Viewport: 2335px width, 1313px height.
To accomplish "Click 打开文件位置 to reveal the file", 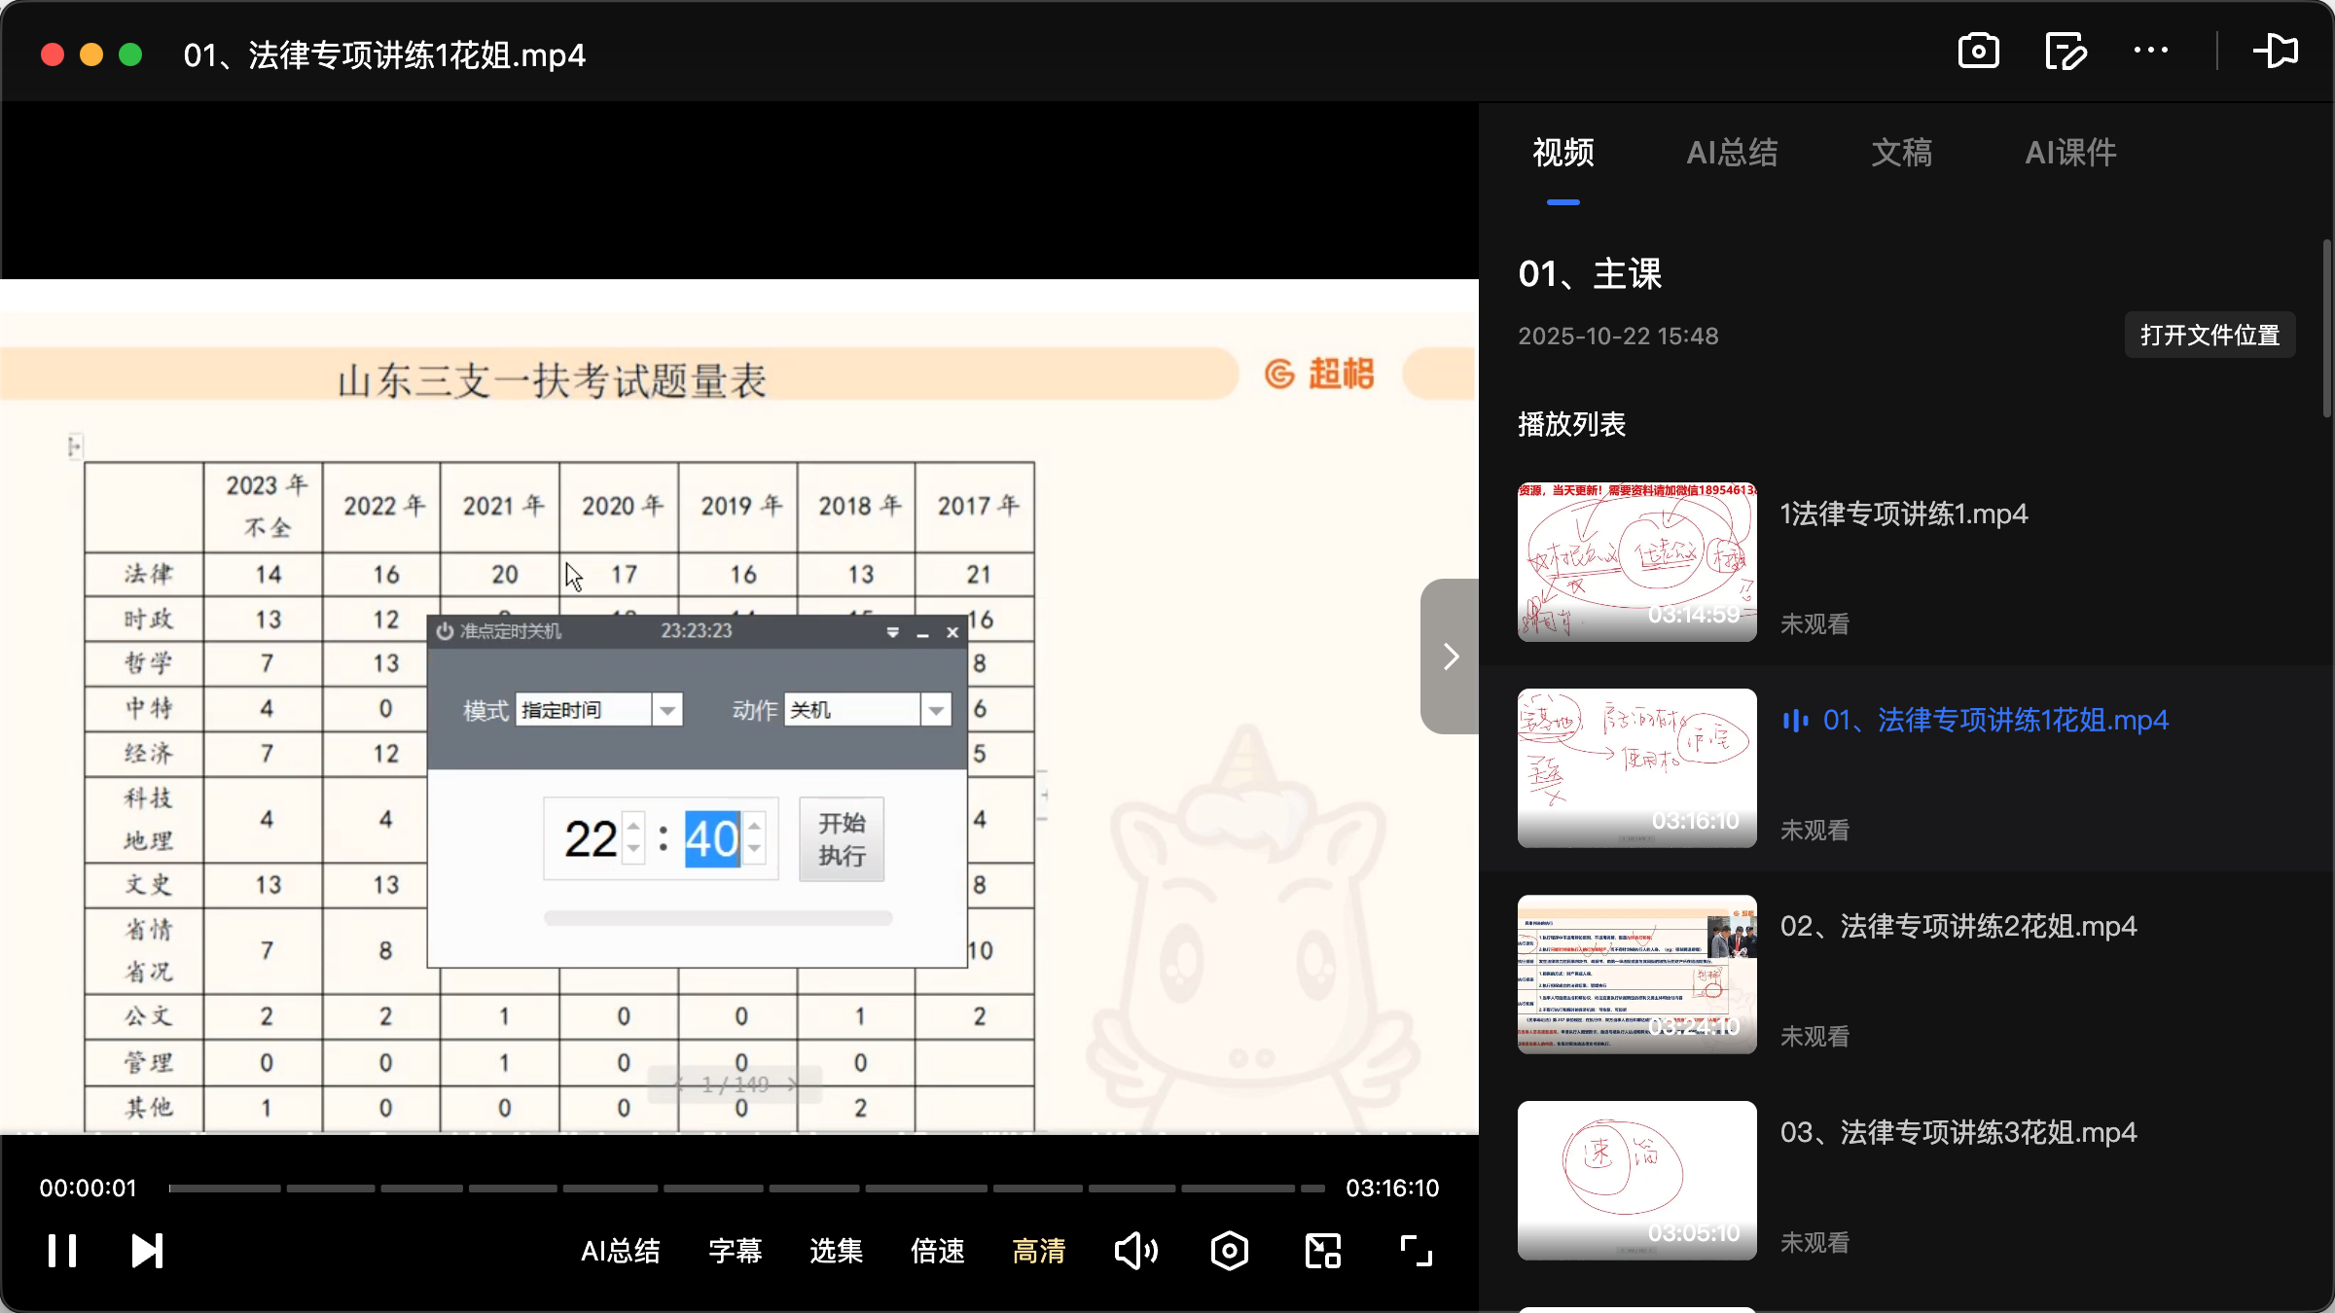I will [2209, 335].
